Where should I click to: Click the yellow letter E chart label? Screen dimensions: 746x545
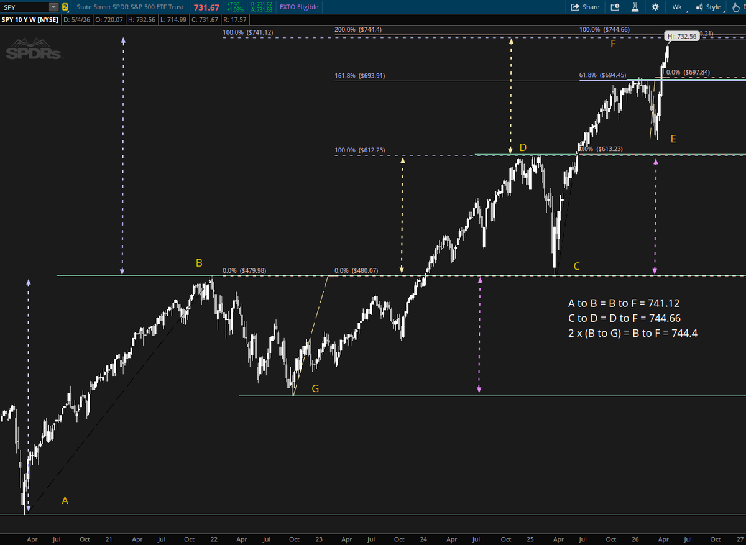pyautogui.click(x=673, y=139)
